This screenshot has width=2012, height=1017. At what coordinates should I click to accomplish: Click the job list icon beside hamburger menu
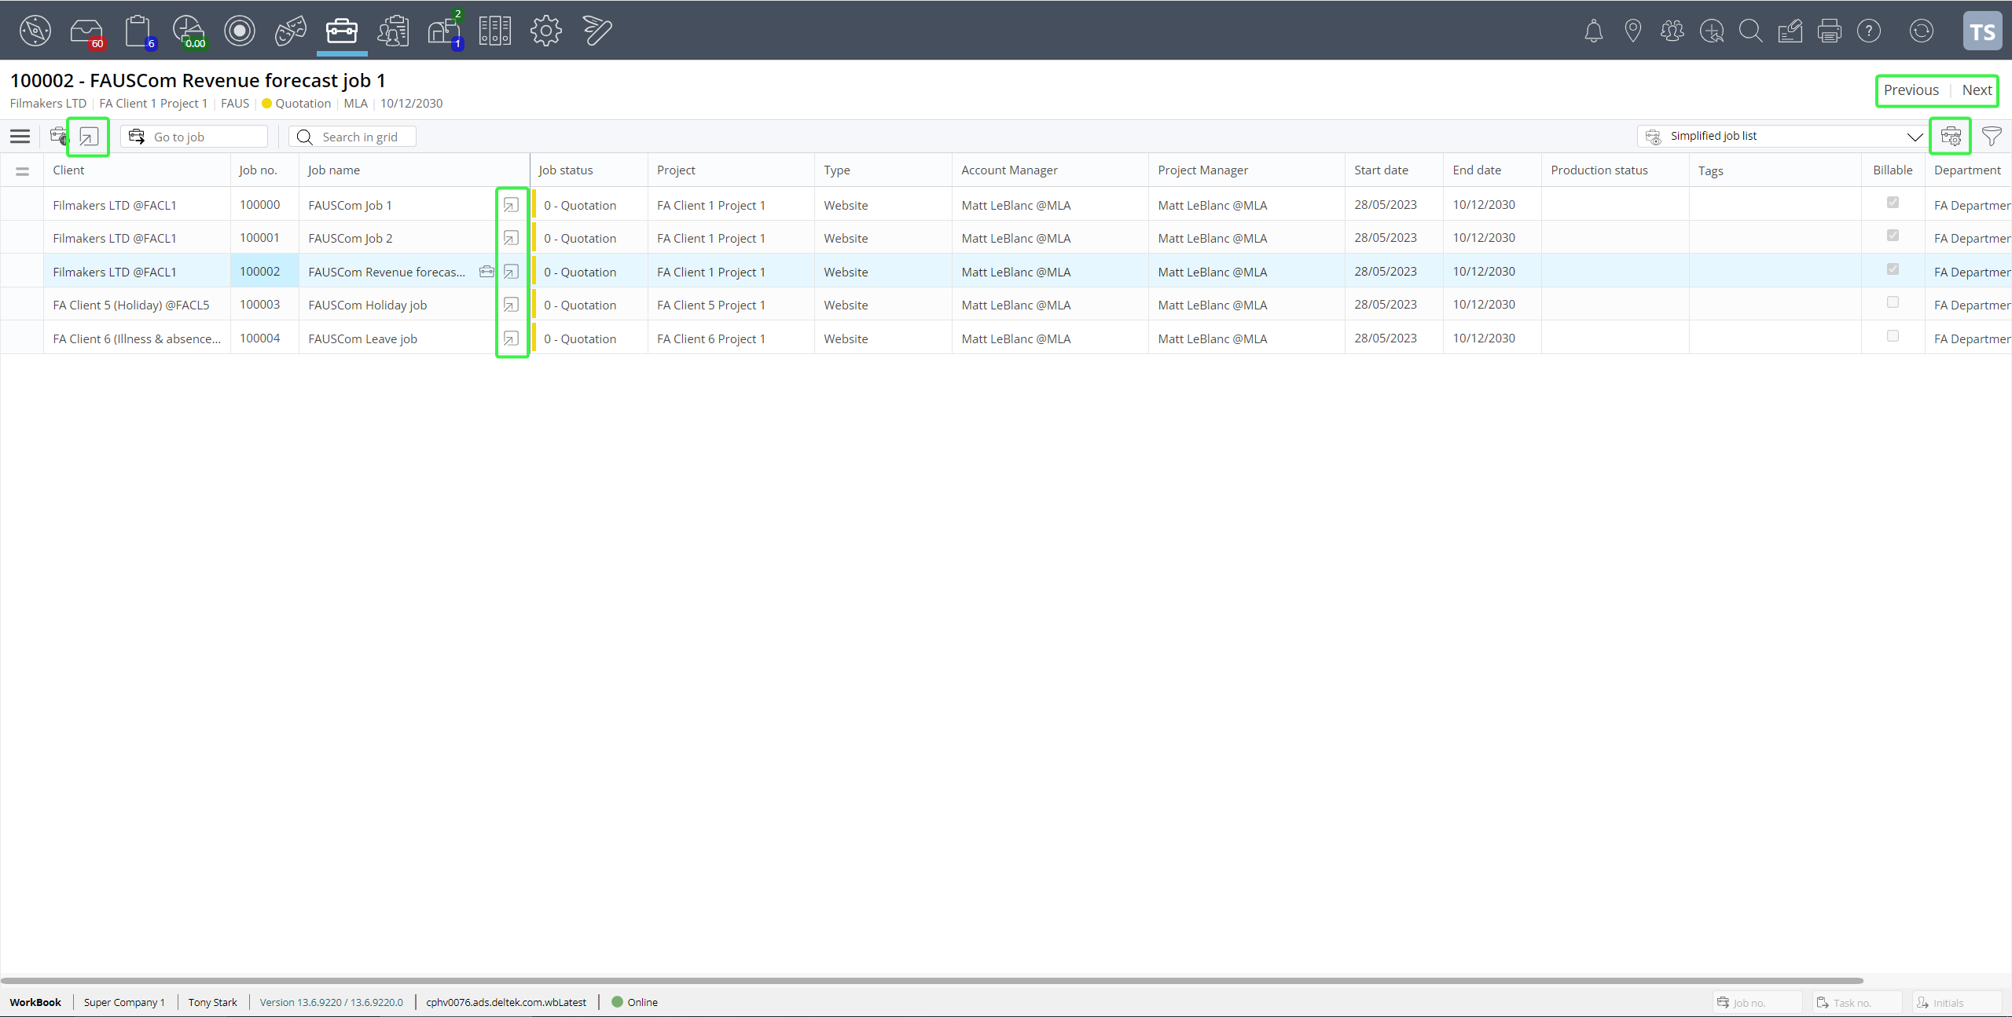[59, 137]
